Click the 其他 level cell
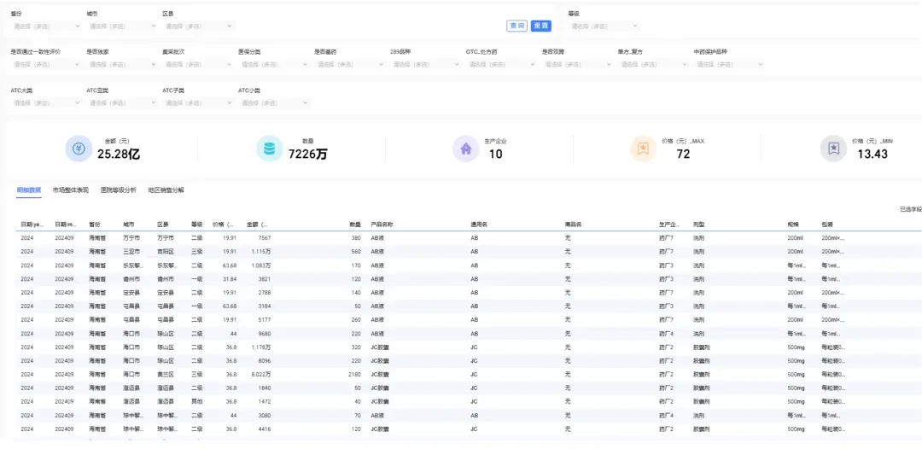The image size is (922, 449). [197, 401]
